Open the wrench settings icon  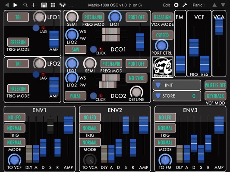pyautogui.click(x=185, y=5)
